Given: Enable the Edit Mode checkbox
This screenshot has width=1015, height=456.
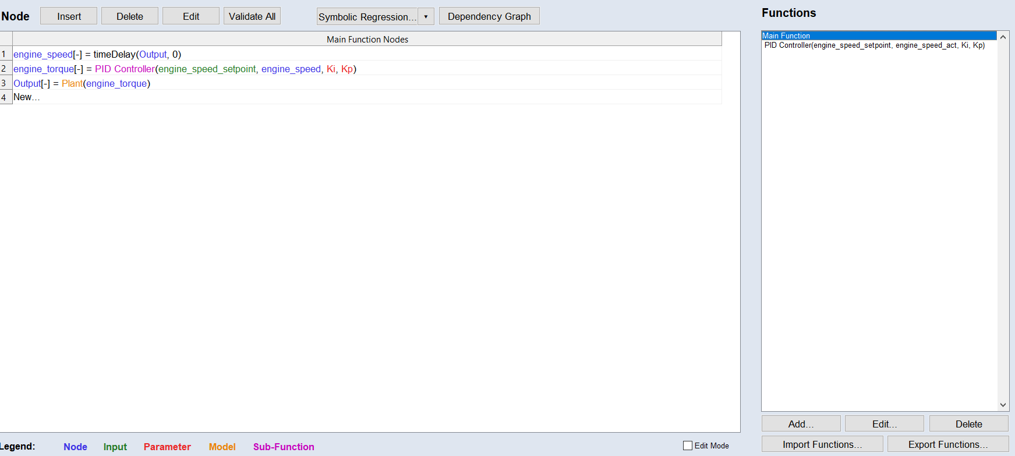Looking at the screenshot, I should point(688,446).
